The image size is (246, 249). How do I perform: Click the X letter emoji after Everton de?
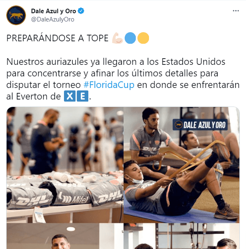point(70,96)
